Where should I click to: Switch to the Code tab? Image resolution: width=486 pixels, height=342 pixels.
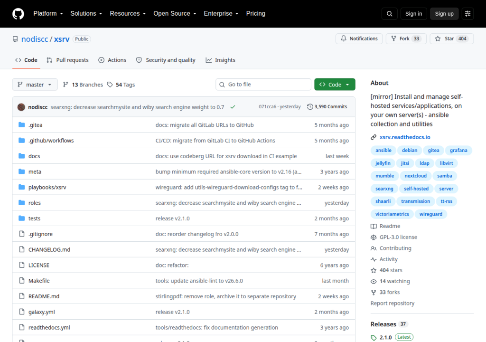[x=27, y=60]
